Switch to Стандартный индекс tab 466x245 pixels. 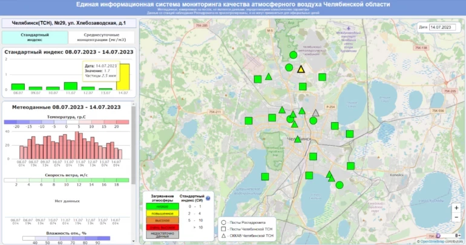click(35, 38)
